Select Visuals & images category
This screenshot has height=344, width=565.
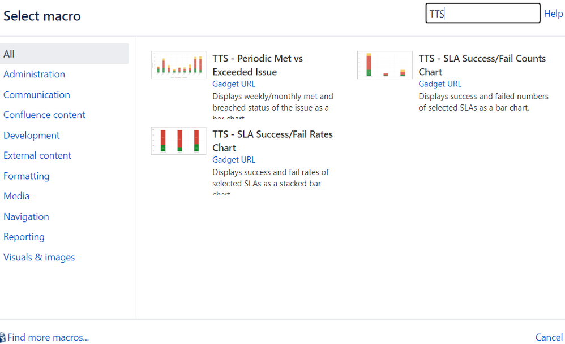[x=39, y=258]
